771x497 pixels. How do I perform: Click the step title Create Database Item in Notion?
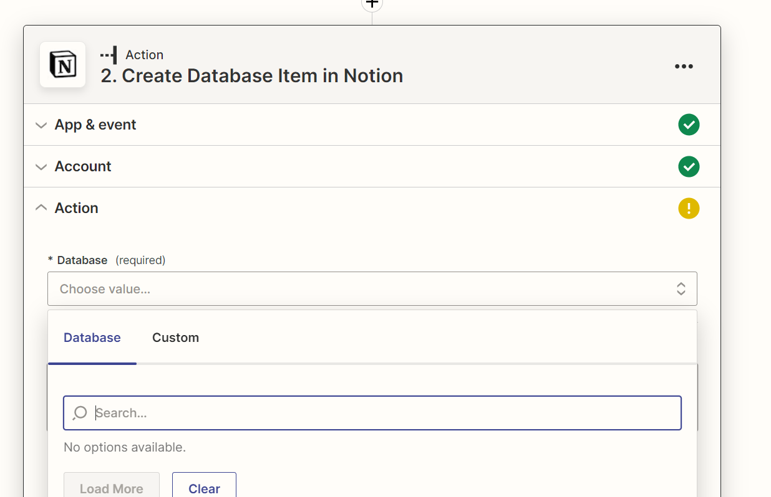click(x=251, y=76)
